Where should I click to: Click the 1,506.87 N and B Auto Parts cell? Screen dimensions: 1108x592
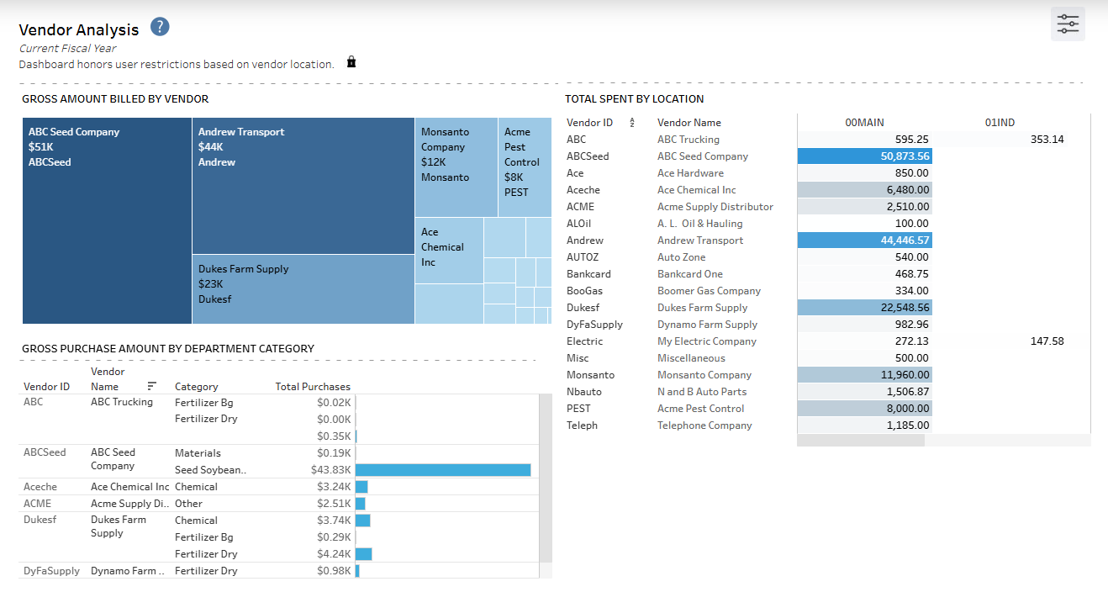click(x=864, y=392)
